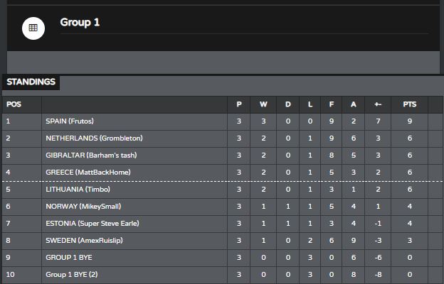The height and width of the screenshot is (284, 444).
Task: Click the Group 1 BYE (2) row
Action: [x=222, y=274]
